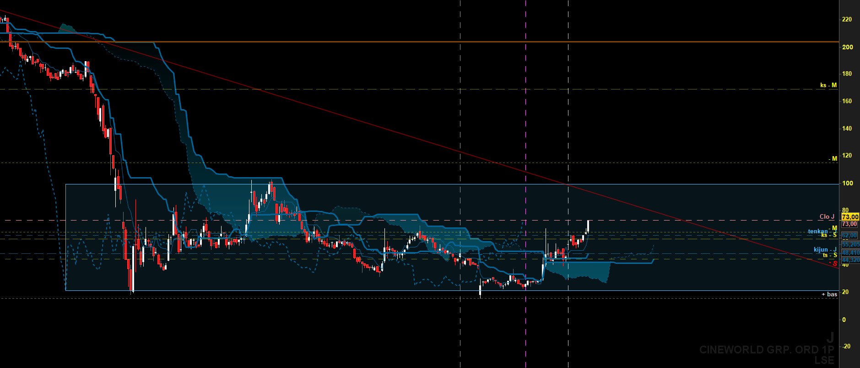Select the 100 price axis label
Viewport: 860px width, 368px height.
(x=848, y=183)
